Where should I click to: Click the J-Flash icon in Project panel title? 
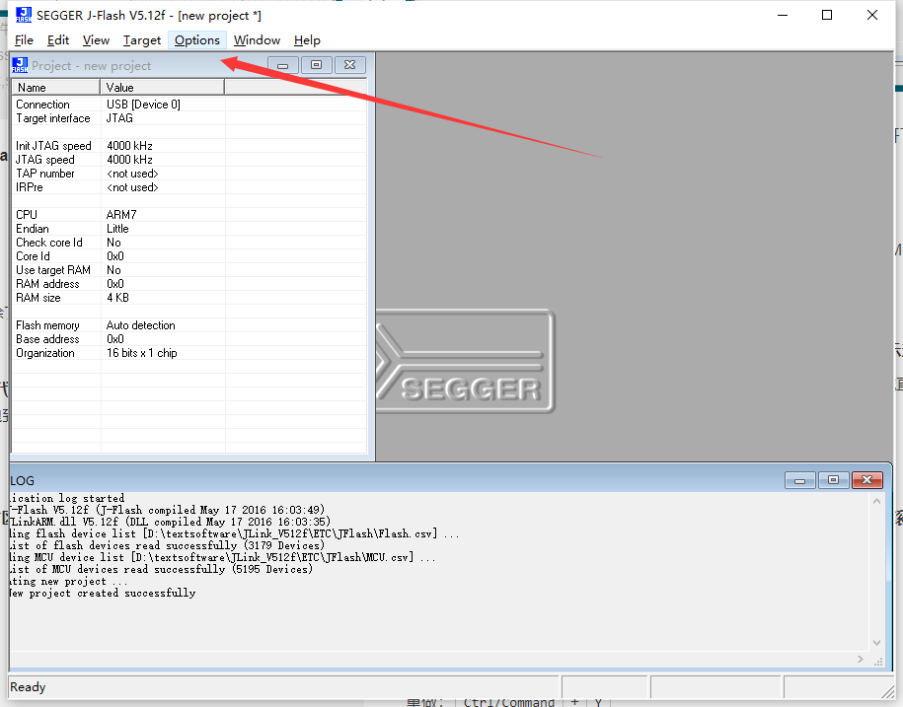point(20,65)
